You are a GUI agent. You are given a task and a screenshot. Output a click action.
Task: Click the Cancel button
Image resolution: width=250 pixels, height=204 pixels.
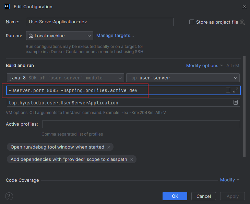pos(204,196)
